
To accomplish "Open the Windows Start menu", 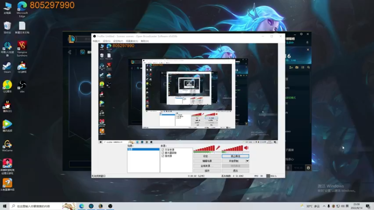I will tap(5, 206).
